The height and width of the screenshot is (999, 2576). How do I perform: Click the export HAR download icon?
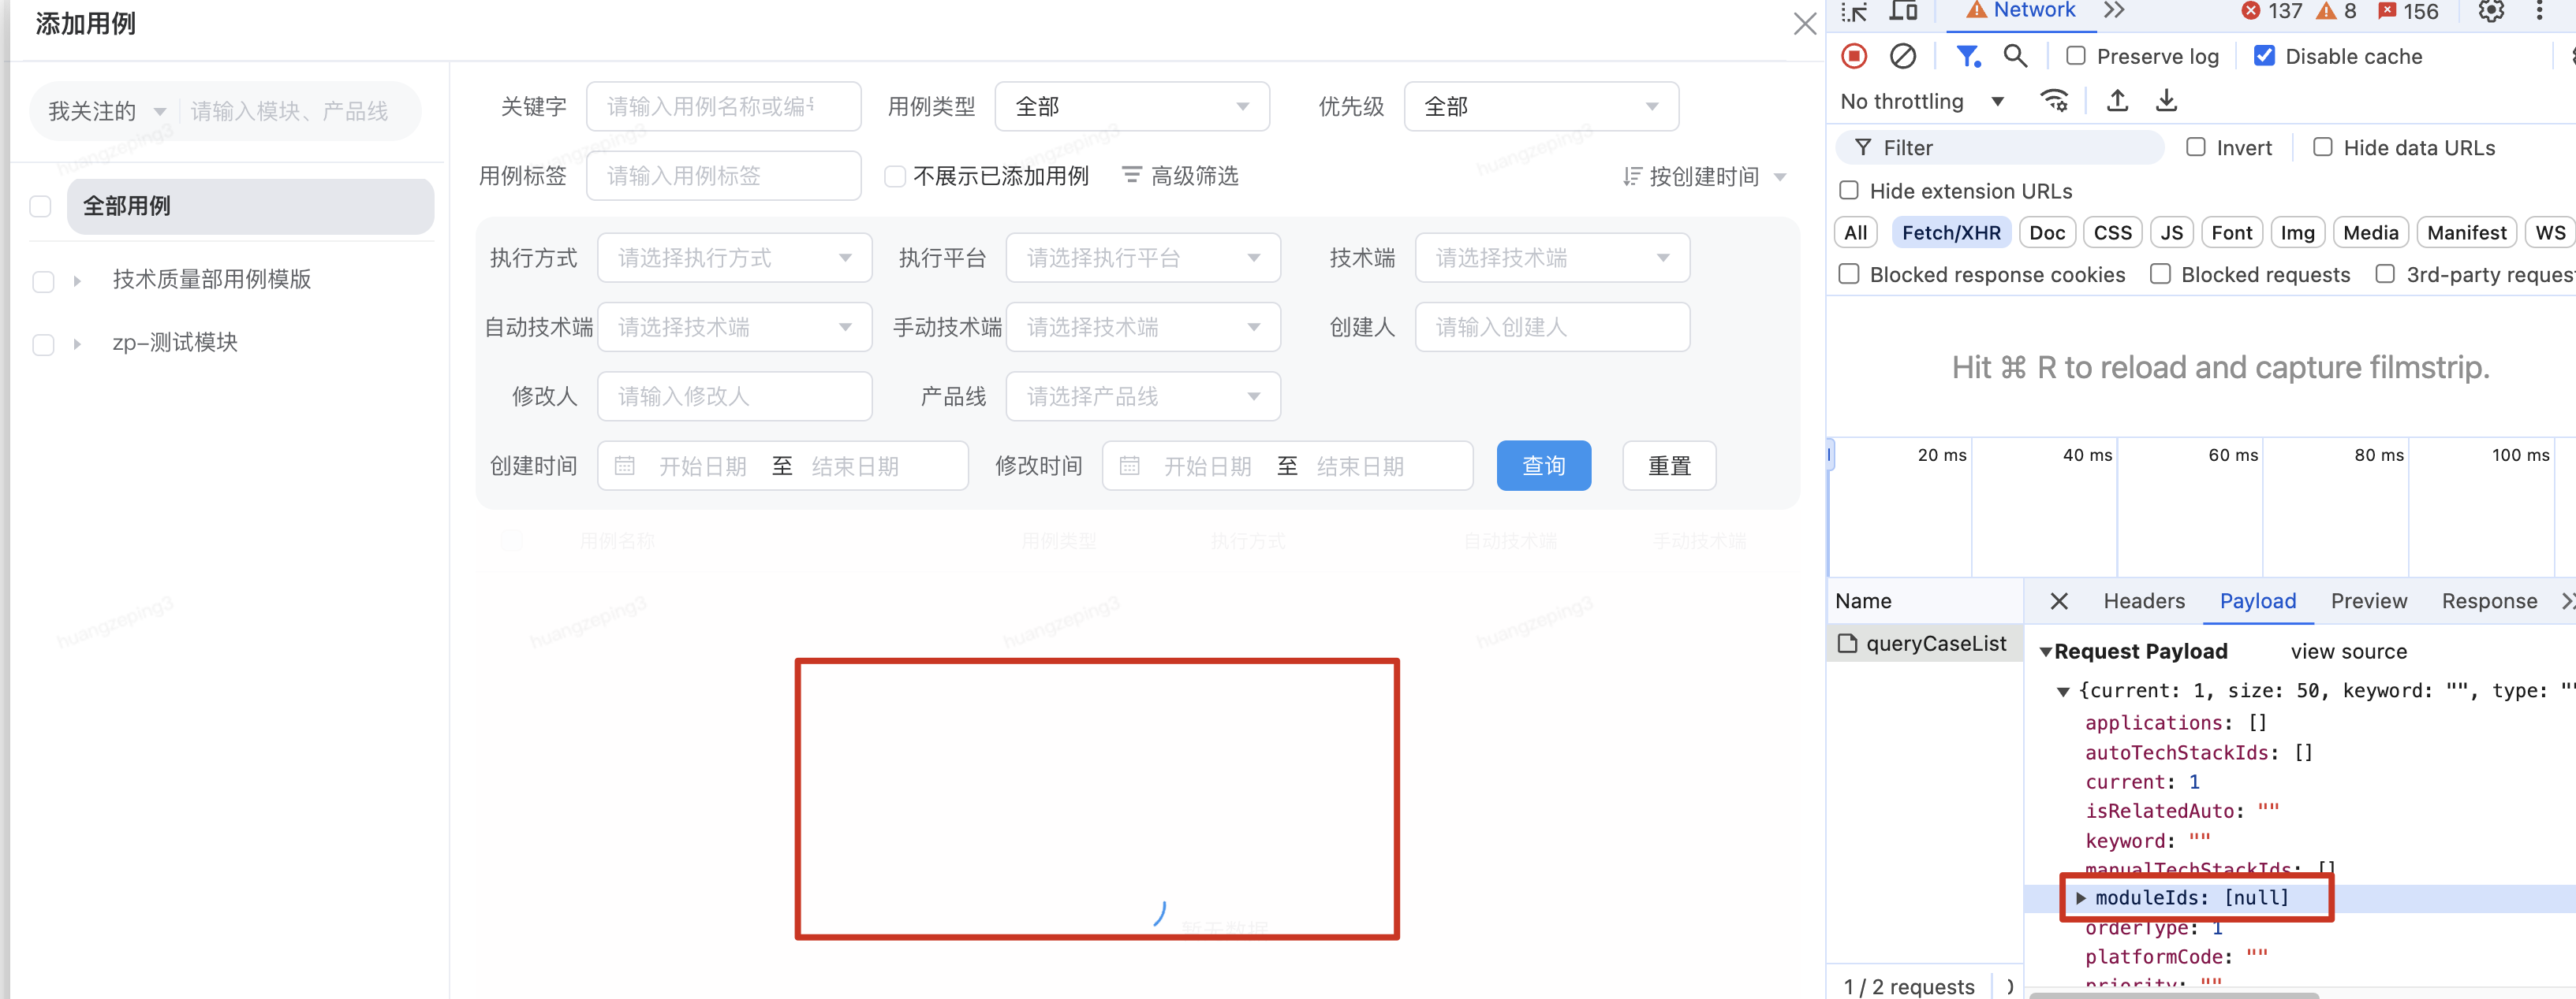pos(2166,101)
